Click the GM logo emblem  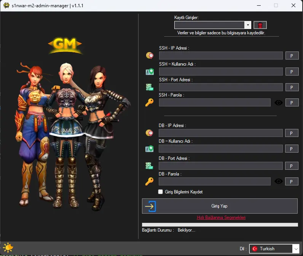click(65, 45)
